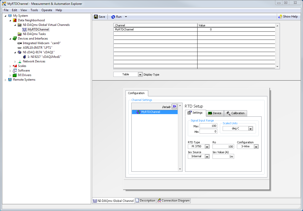Click the IVI Drivers icon
The image size is (303, 211).
point(15,75)
